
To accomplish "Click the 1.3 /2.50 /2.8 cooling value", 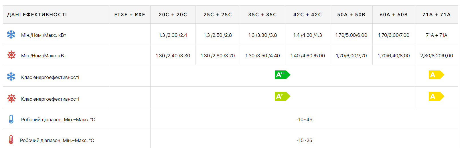I will (218, 35).
